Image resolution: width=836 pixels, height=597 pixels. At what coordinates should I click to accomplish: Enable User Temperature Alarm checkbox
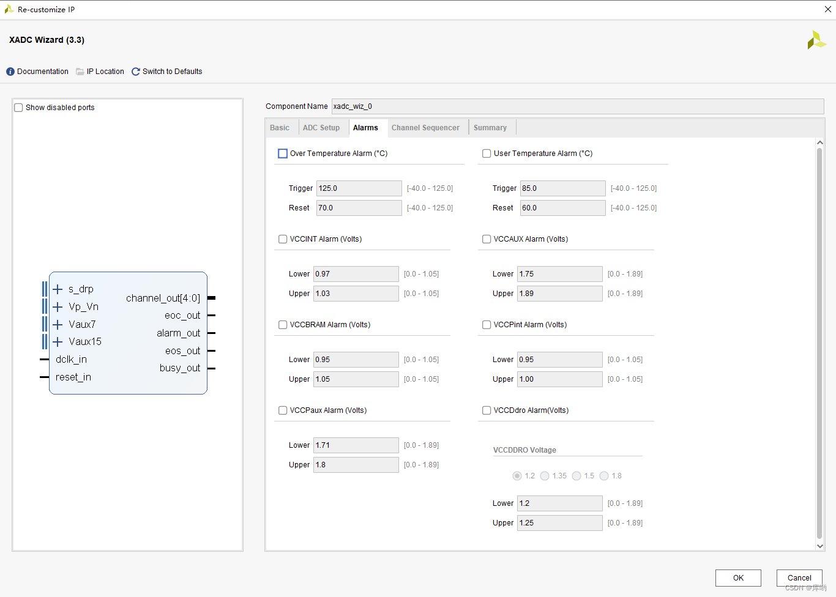click(x=487, y=154)
